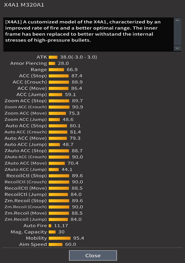Click the Range stat bar
Screen dimensions: 185x263
pos(56,70)
